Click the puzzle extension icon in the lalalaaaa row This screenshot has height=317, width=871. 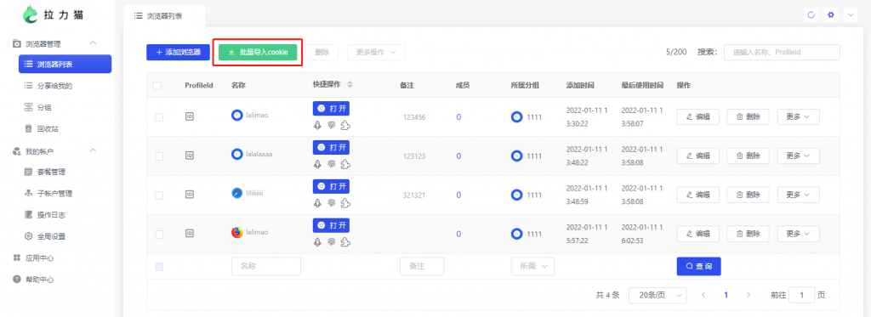(345, 164)
